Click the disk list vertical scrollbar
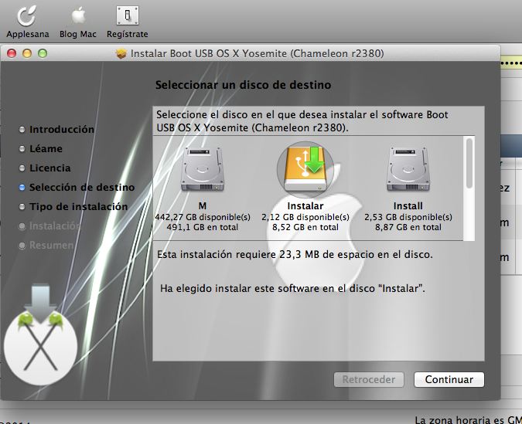Image resolution: width=522 pixels, height=424 pixels. 469,188
